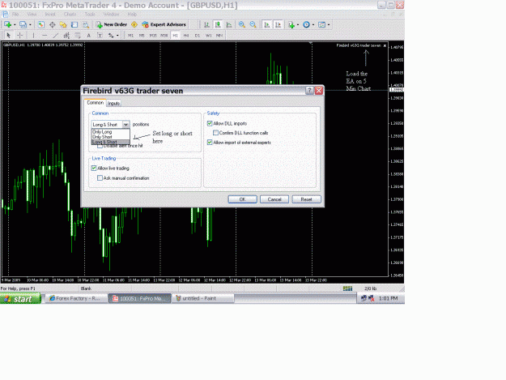Toggle the Auto Scroll icon
This screenshot has width=506, height=380.
(267, 24)
